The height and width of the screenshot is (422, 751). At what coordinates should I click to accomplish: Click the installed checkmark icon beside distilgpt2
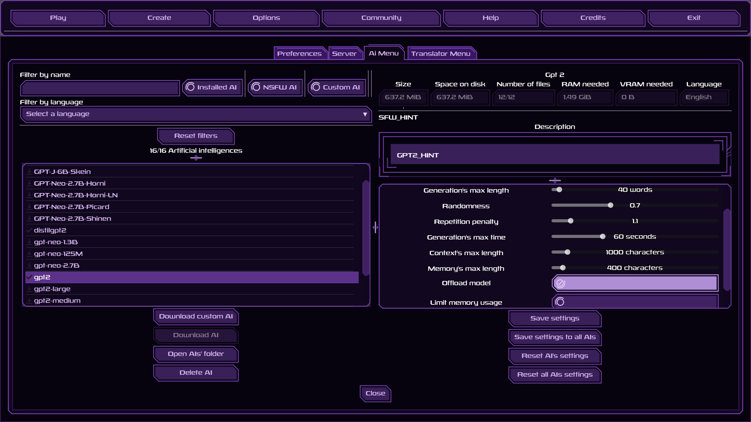[29, 230]
